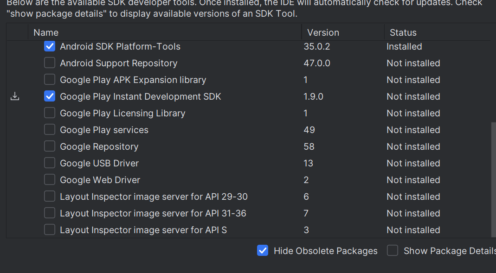Screen dimensions: 496x273
Task: Check Layout Inspector for API 29-30
Action: pyautogui.click(x=50, y=197)
